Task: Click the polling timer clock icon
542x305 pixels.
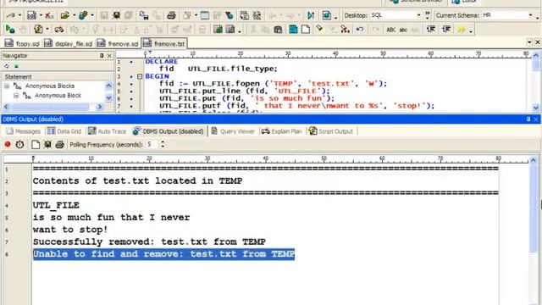Action: point(19,145)
